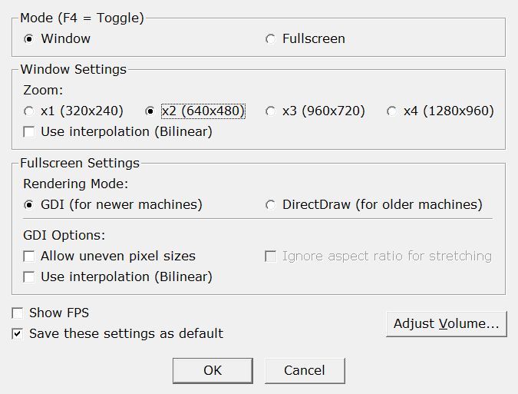Screen dimensions: 518x394
Task: Set zoom to x4 (1280x960)
Action: [391, 111]
